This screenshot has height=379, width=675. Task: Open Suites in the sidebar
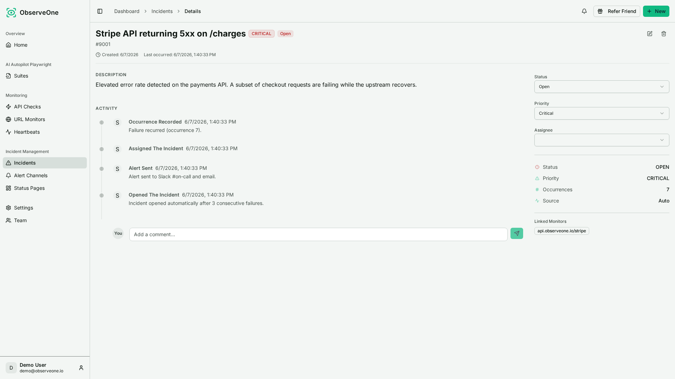[45, 76]
